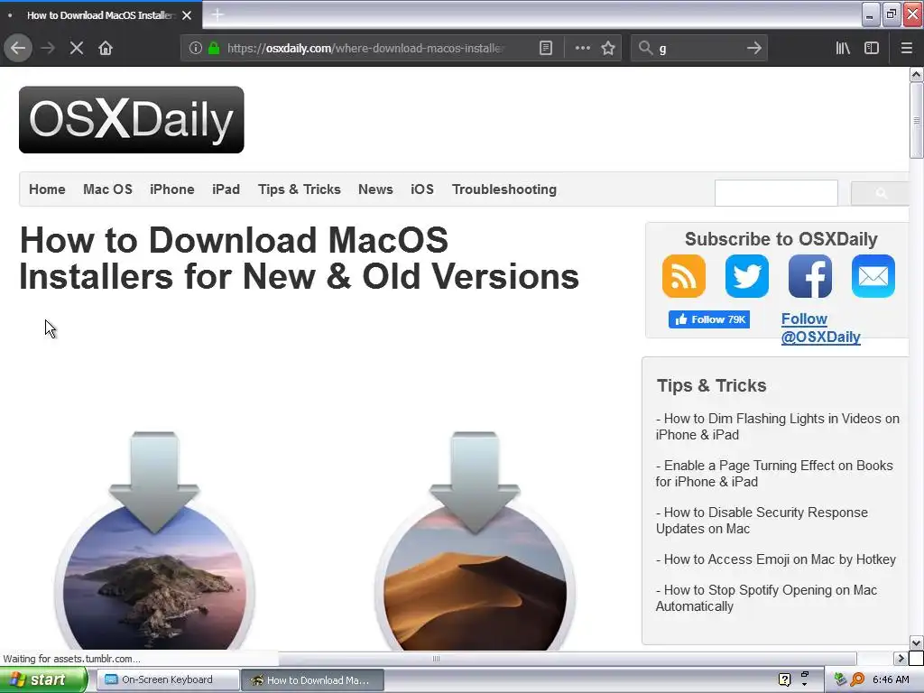The height and width of the screenshot is (693, 924).
Task: Open iOS navigation item
Action: [422, 189]
